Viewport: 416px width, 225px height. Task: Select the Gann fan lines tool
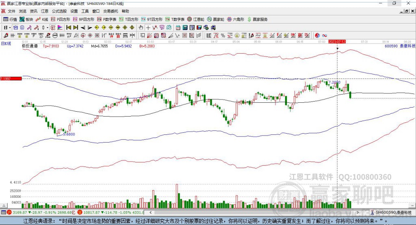149,35
